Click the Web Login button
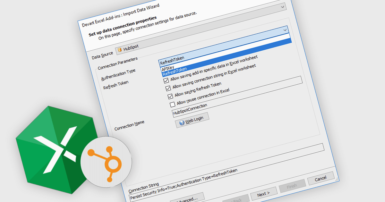The image size is (385, 202). tap(193, 121)
